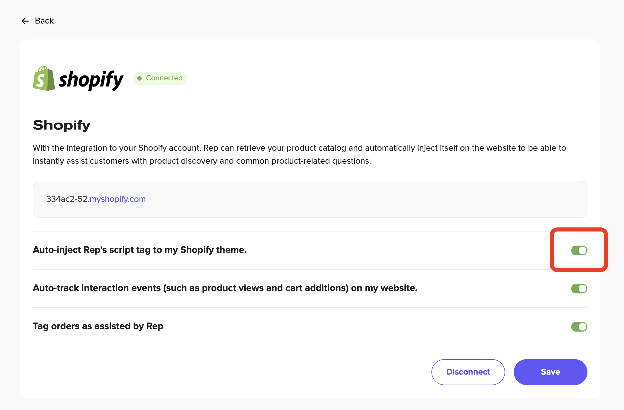
Task: Click the left-pointing Back arrow icon
Action: pyautogui.click(x=25, y=21)
